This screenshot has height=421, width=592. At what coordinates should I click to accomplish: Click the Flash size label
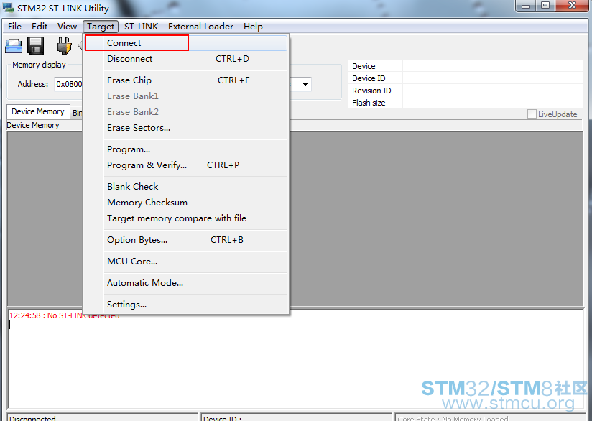click(x=369, y=103)
